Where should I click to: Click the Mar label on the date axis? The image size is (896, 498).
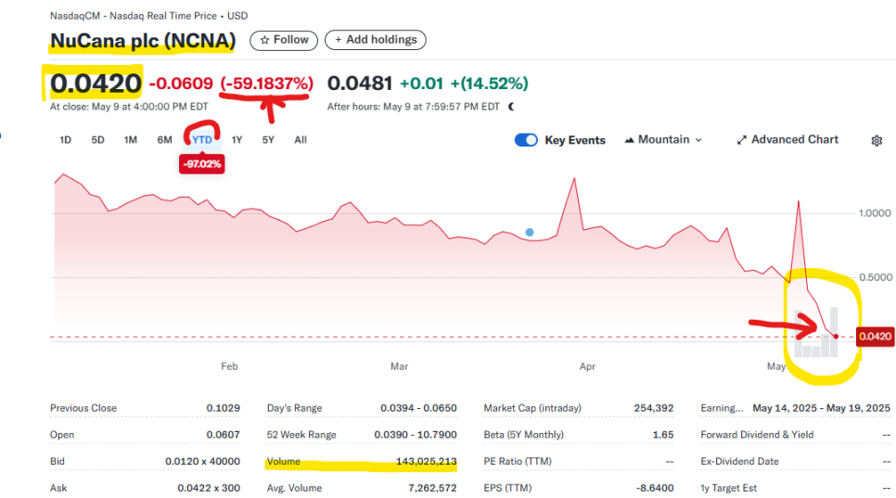pos(400,366)
